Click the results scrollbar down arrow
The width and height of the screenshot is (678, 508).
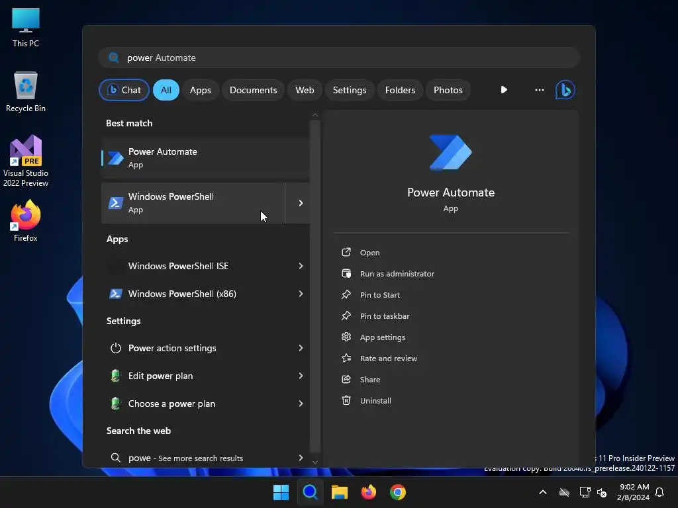(315, 462)
